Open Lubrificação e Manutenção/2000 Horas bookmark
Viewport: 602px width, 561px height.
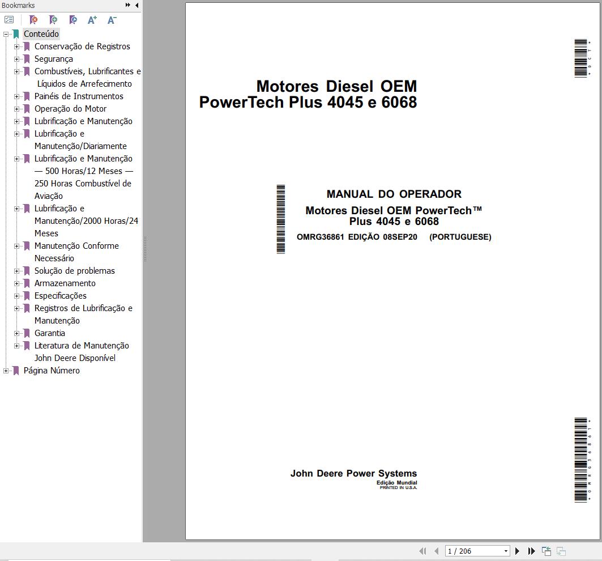[86, 221]
